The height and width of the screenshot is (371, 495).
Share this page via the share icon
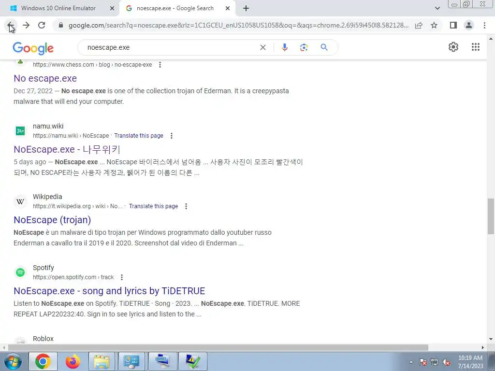tap(419, 25)
